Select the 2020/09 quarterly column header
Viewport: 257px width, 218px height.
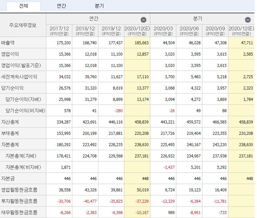(x=215, y=31)
